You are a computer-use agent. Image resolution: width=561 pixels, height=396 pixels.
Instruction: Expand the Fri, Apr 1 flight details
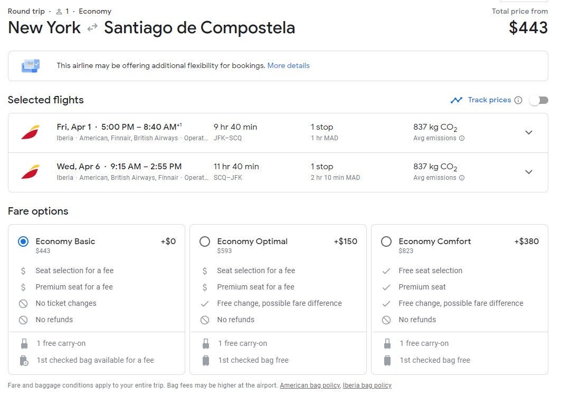coord(529,132)
